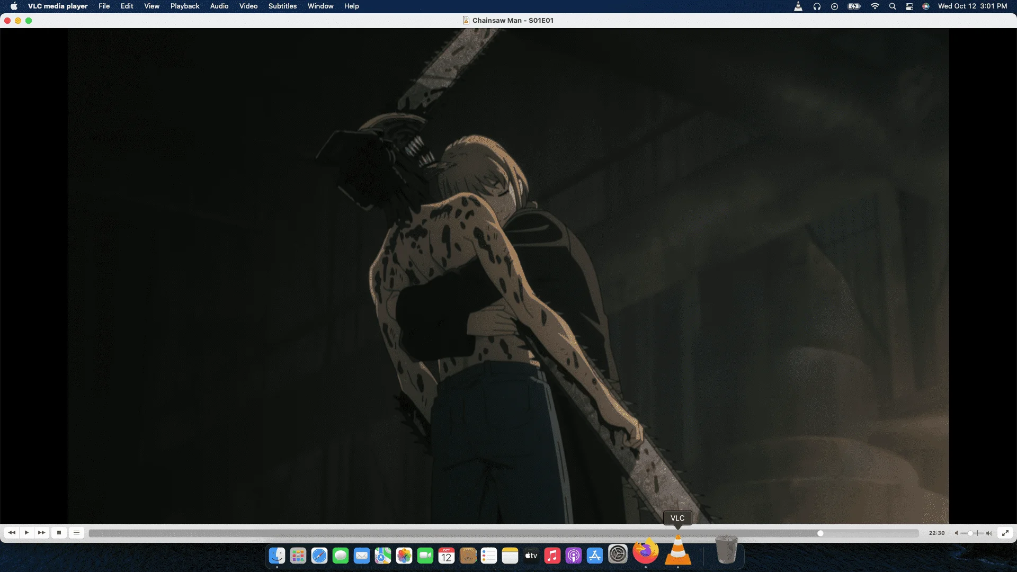Stop playback with the stop button
This screenshot has width=1017, height=572.
(x=59, y=533)
